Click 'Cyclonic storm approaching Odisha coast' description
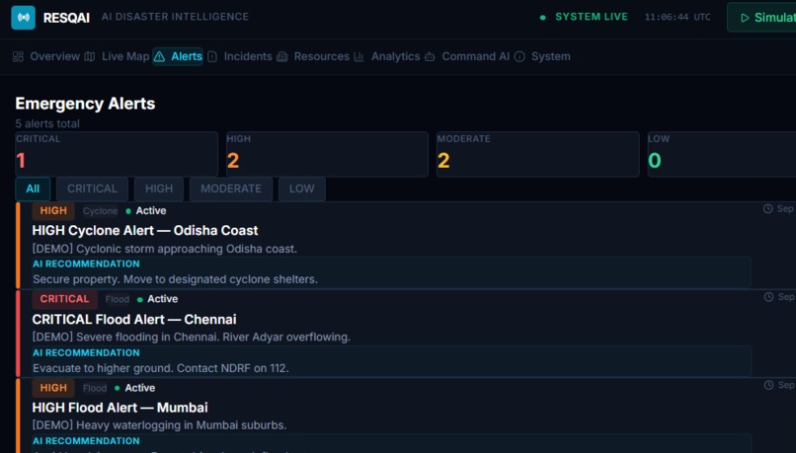Image resolution: width=796 pixels, height=453 pixels. point(165,249)
